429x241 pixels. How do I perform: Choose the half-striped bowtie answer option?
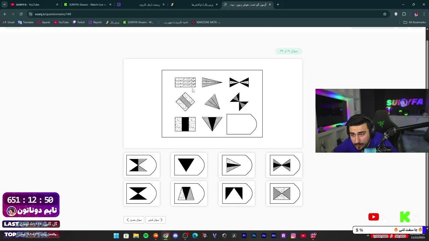pos(141,165)
